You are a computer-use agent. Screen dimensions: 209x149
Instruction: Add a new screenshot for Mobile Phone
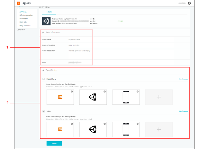[x=159, y=97]
